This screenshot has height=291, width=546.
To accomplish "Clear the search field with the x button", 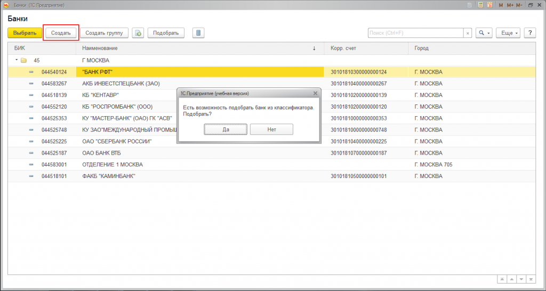I will (x=468, y=33).
